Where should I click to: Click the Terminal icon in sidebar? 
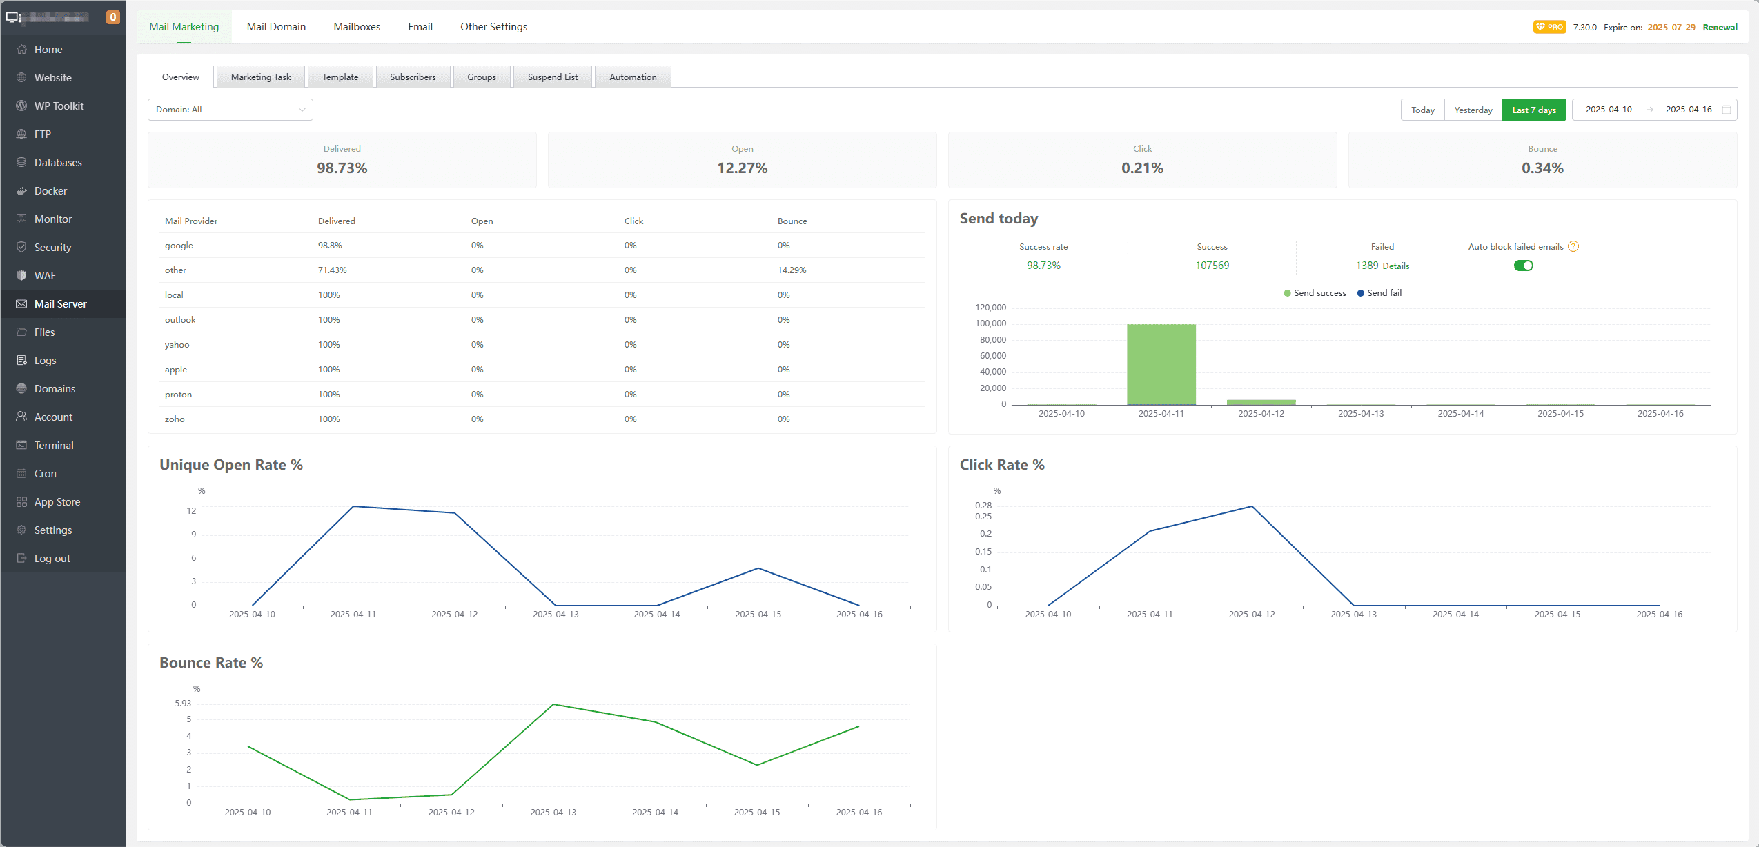tap(21, 446)
